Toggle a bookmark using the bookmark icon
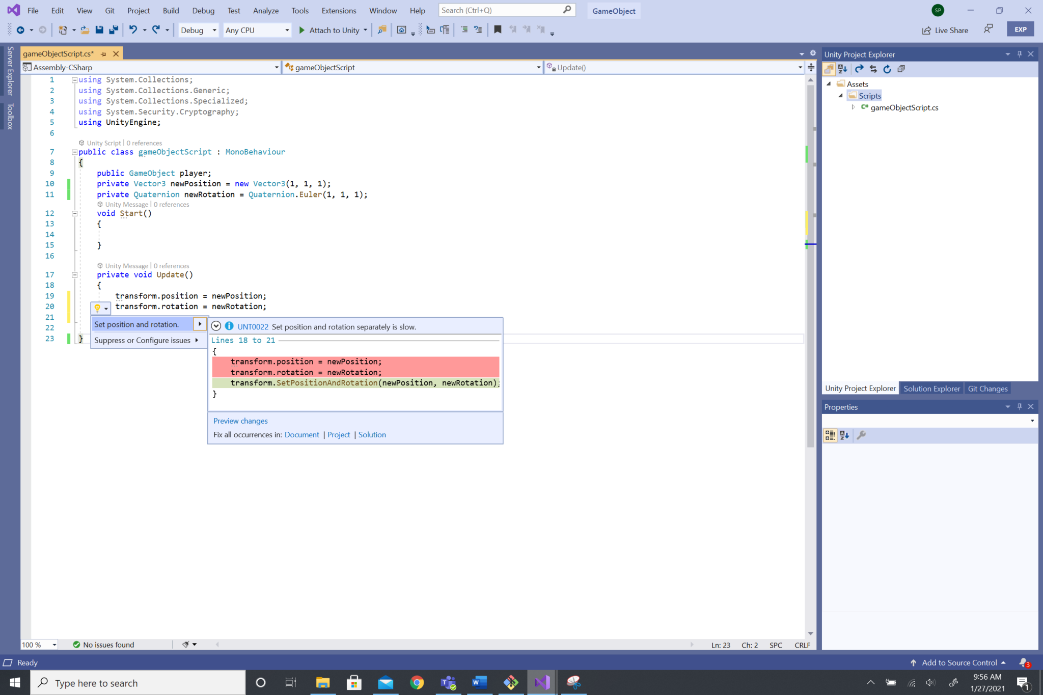The height and width of the screenshot is (695, 1043). [497, 30]
